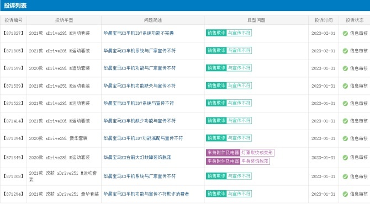The width and height of the screenshot is (370, 204).
Task: Click date 2023-01-31 in row 871599
Action: point(323,68)
